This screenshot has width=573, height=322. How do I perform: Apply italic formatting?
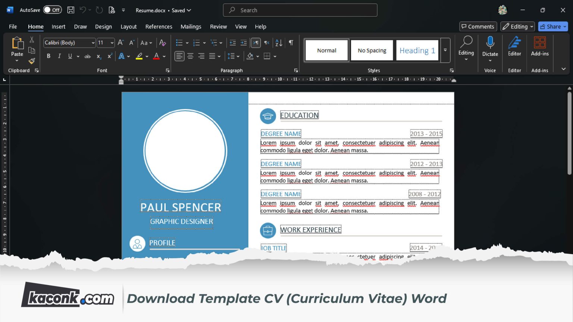click(x=59, y=56)
